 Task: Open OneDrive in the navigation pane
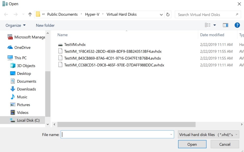click(22, 47)
